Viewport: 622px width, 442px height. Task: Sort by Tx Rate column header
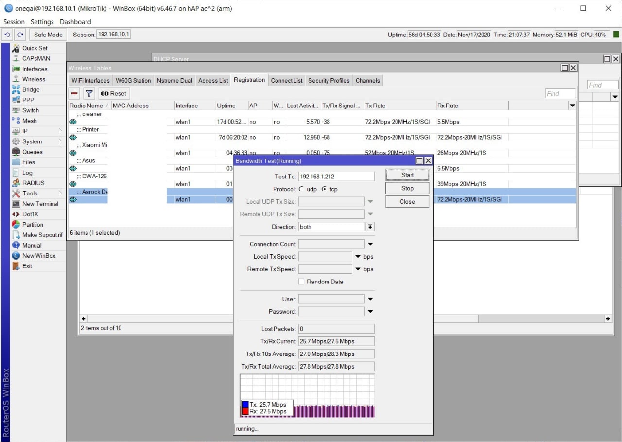[399, 106]
